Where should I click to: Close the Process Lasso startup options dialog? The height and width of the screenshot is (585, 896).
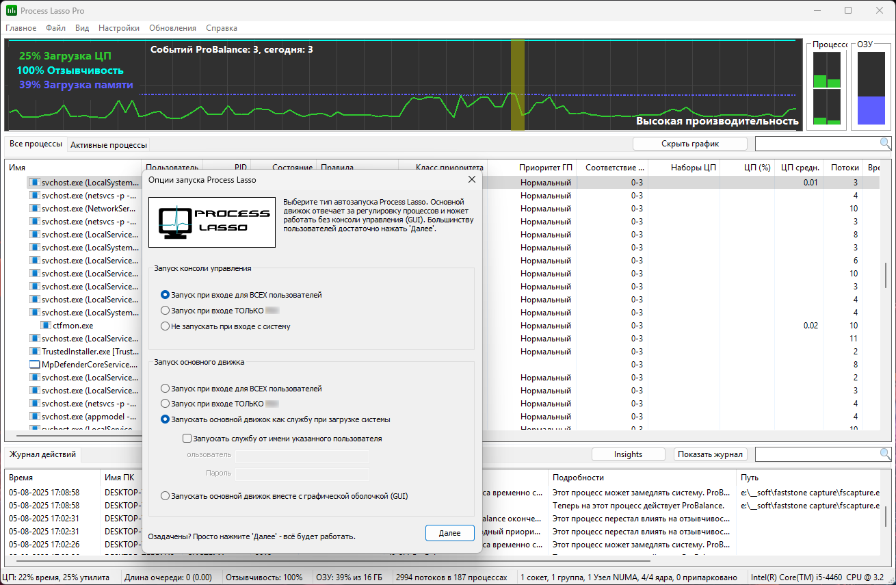pos(471,179)
